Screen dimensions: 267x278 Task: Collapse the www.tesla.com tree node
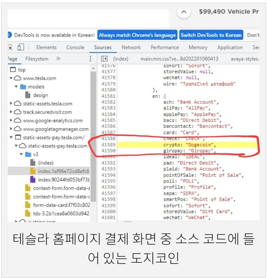point(11,78)
